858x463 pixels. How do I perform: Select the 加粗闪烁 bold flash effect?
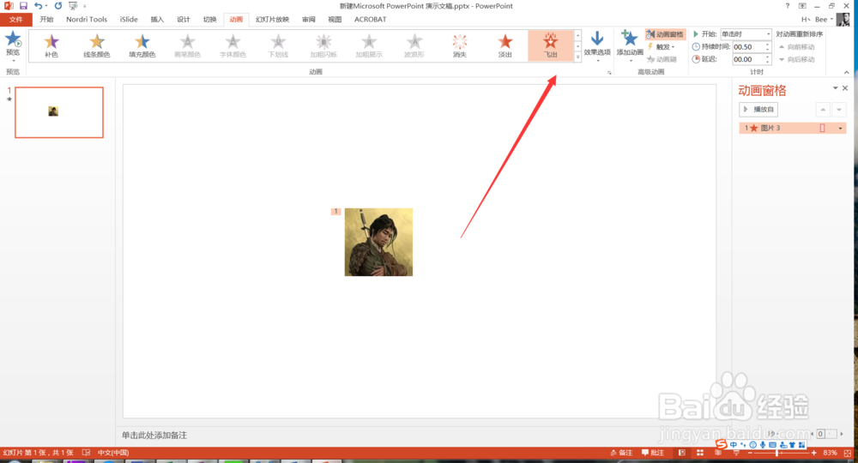click(x=324, y=45)
